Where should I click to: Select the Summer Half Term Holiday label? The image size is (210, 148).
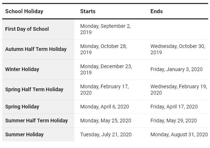click(x=36, y=121)
